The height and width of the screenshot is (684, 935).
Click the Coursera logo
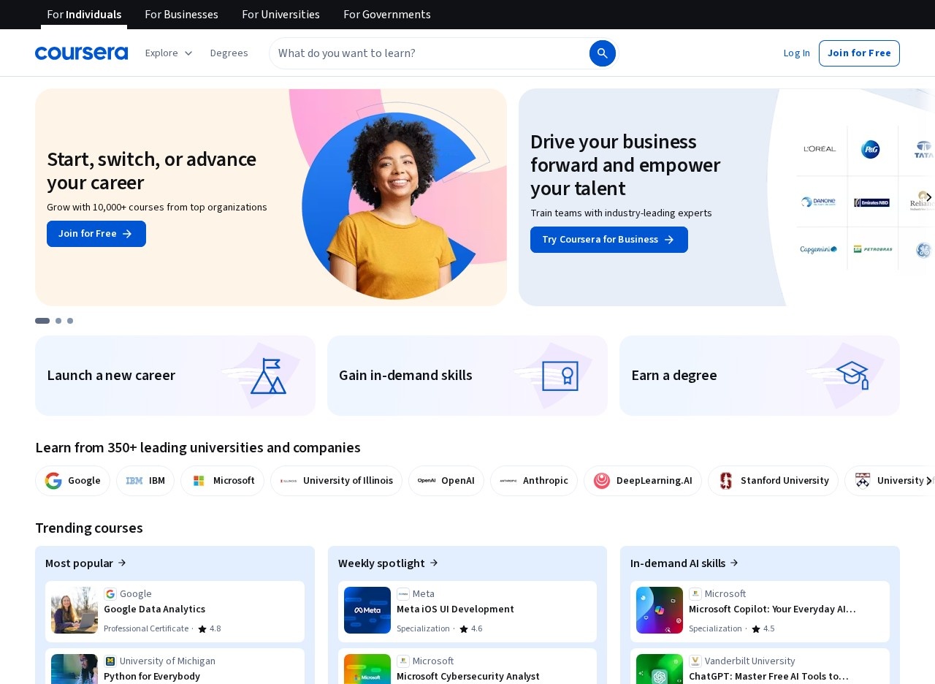tap(81, 53)
